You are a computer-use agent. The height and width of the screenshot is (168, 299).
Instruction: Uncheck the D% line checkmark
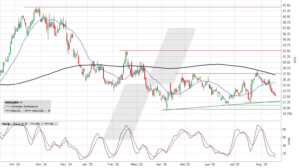(42, 124)
